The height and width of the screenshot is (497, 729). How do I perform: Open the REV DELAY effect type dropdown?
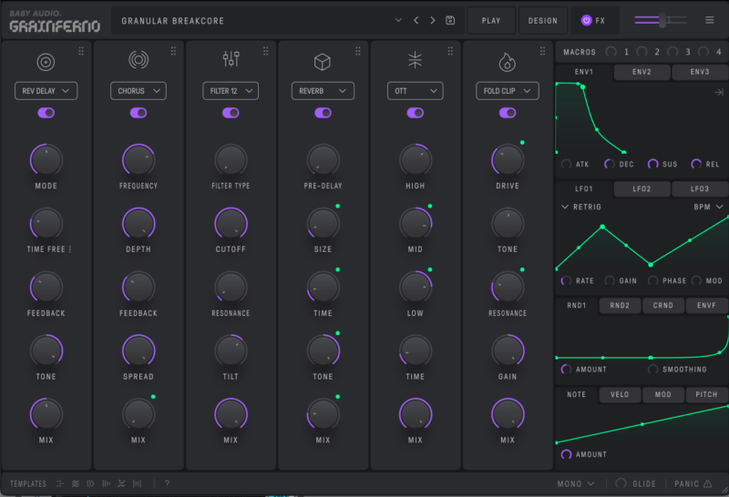tap(46, 91)
